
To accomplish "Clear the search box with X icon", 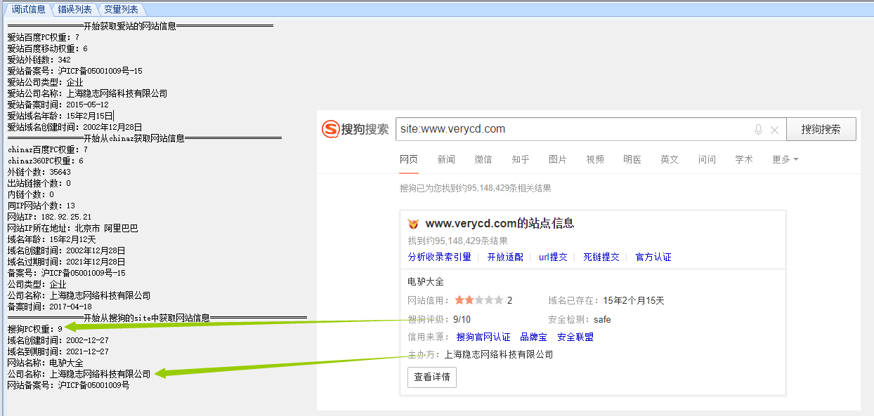I will [x=774, y=130].
